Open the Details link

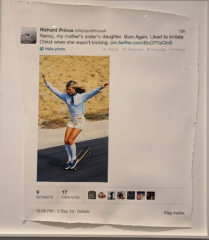click(x=83, y=211)
